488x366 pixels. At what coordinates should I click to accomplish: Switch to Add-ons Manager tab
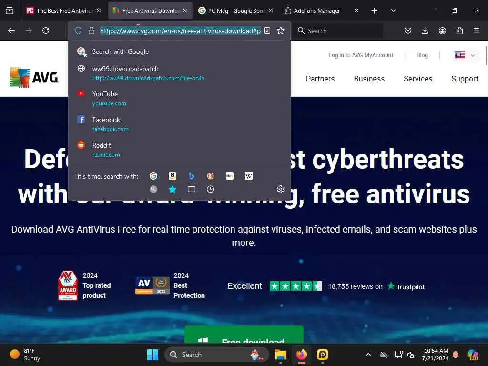[x=316, y=10]
